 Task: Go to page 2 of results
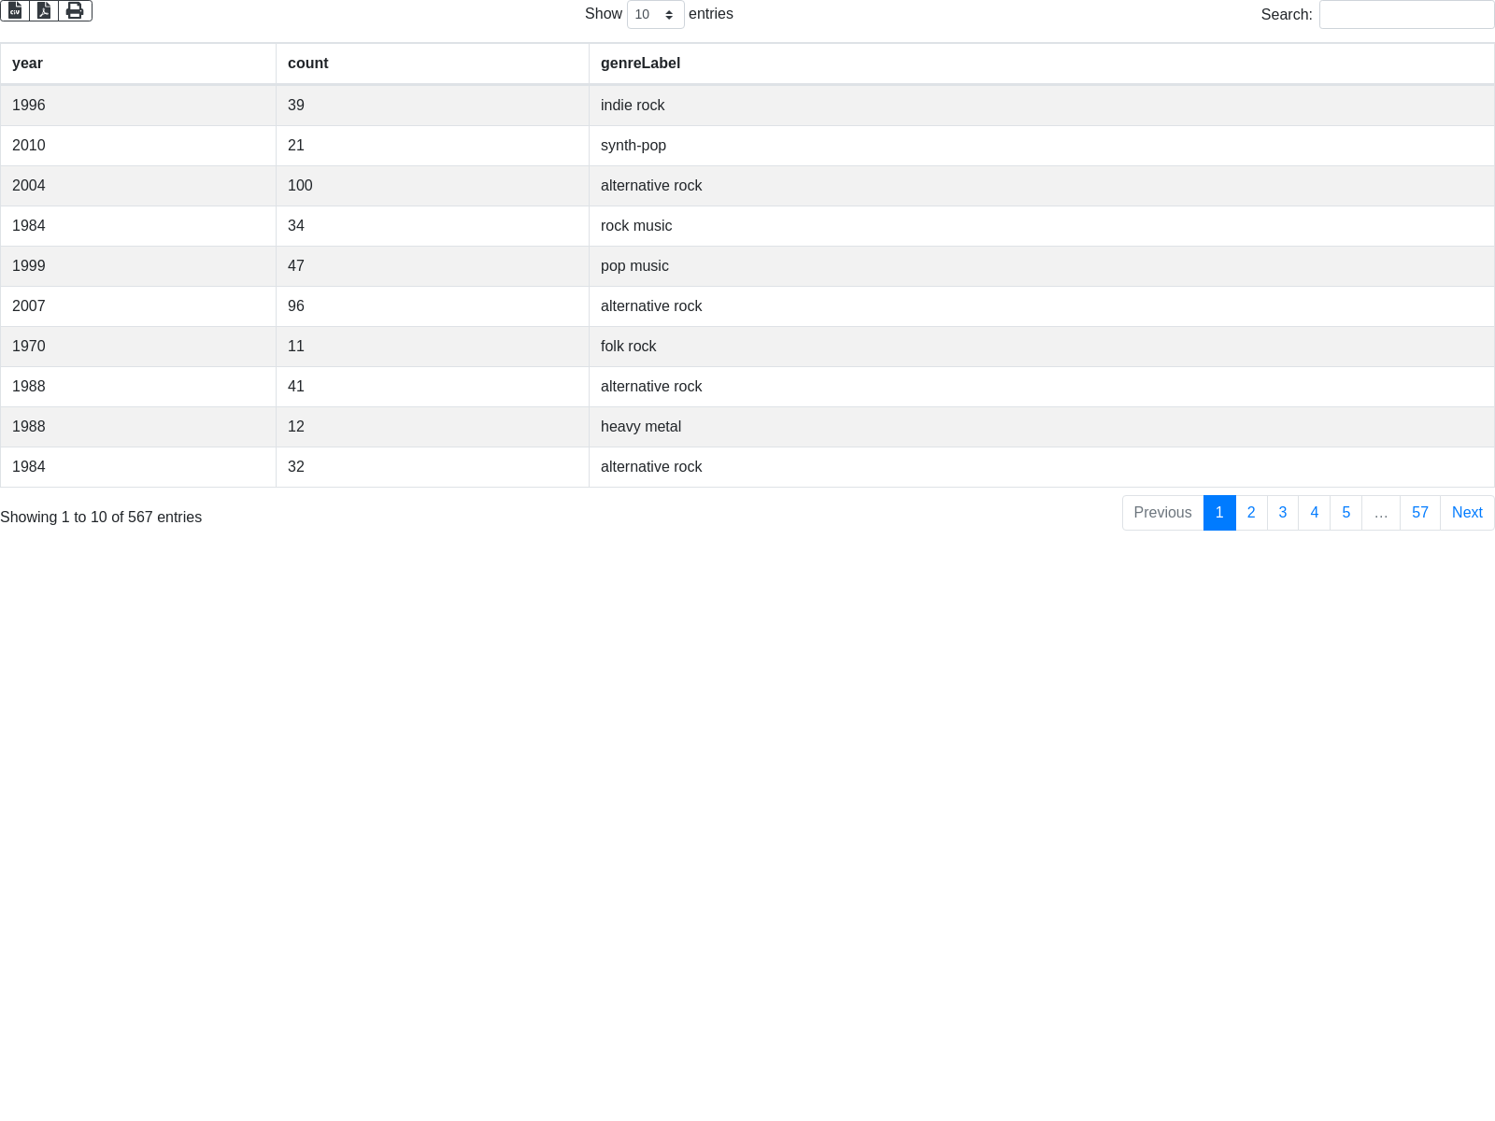tap(1251, 513)
